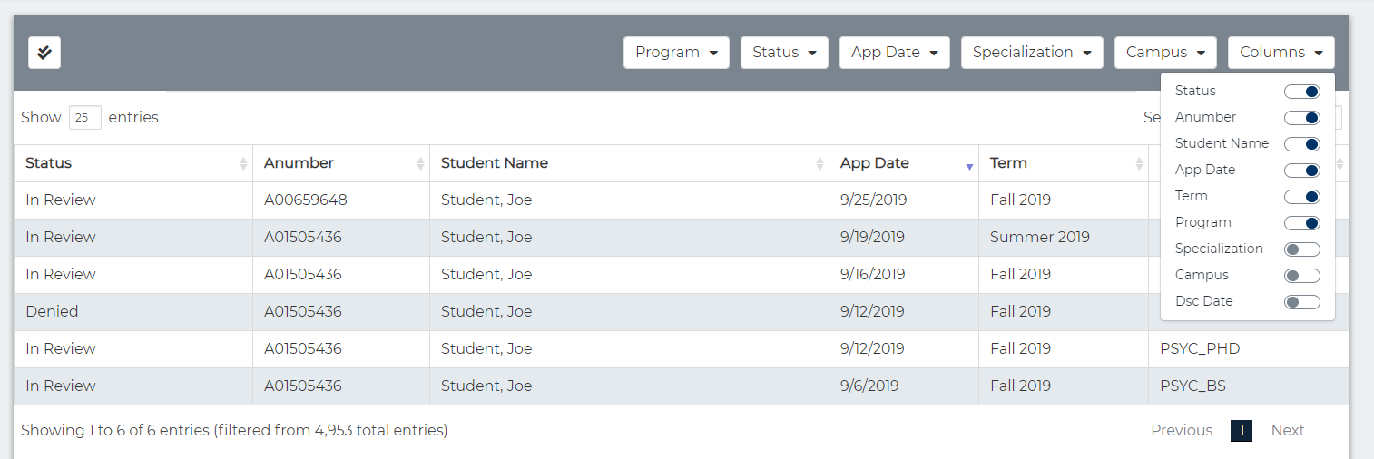The image size is (1374, 459).
Task: Expand the Specialization filter dropdown
Action: [1032, 53]
